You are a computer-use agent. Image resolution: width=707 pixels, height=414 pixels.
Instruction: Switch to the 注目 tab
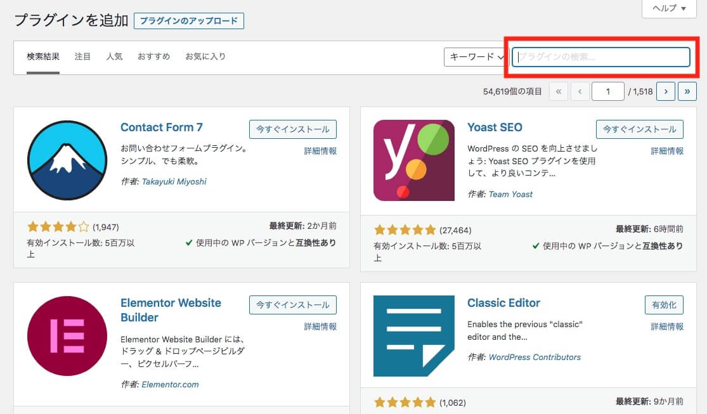point(82,57)
